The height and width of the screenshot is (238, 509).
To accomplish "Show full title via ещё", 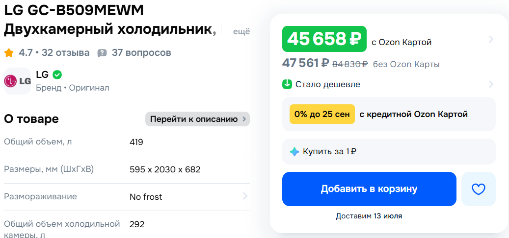I will pos(241,31).
